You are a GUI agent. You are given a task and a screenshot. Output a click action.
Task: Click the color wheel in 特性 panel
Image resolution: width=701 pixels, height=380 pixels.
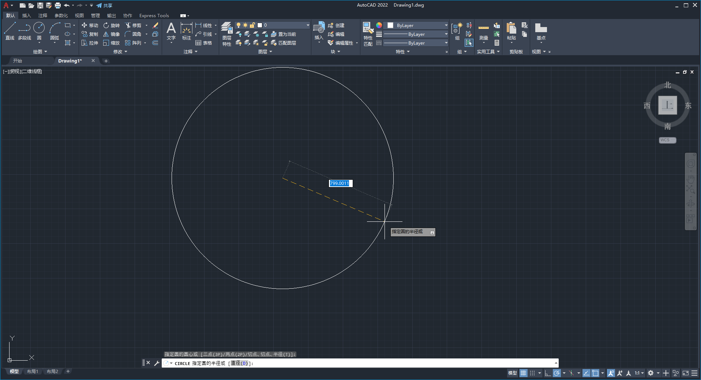[379, 25]
